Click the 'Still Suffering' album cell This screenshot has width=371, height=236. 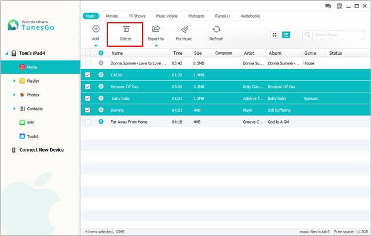pos(279,110)
